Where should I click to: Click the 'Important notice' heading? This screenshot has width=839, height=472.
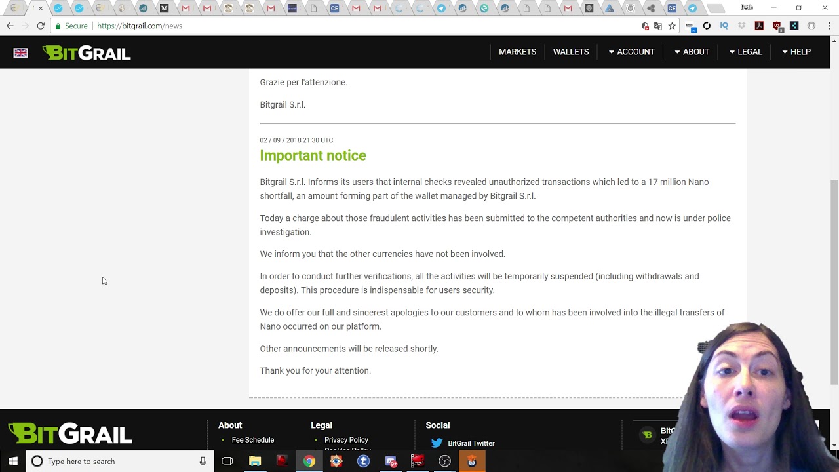coord(313,155)
